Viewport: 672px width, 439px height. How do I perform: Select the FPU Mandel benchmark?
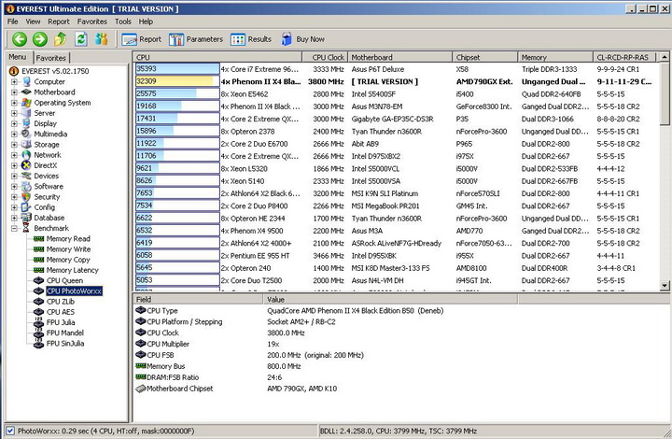[x=64, y=333]
